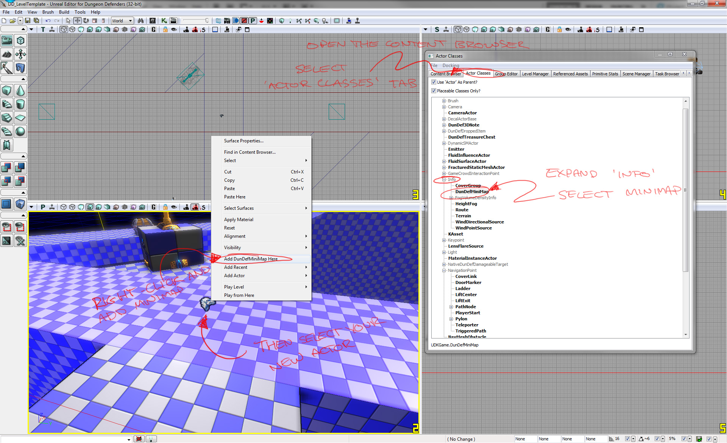Add a Special brush
The image size is (727, 443).
click(x=7, y=204)
